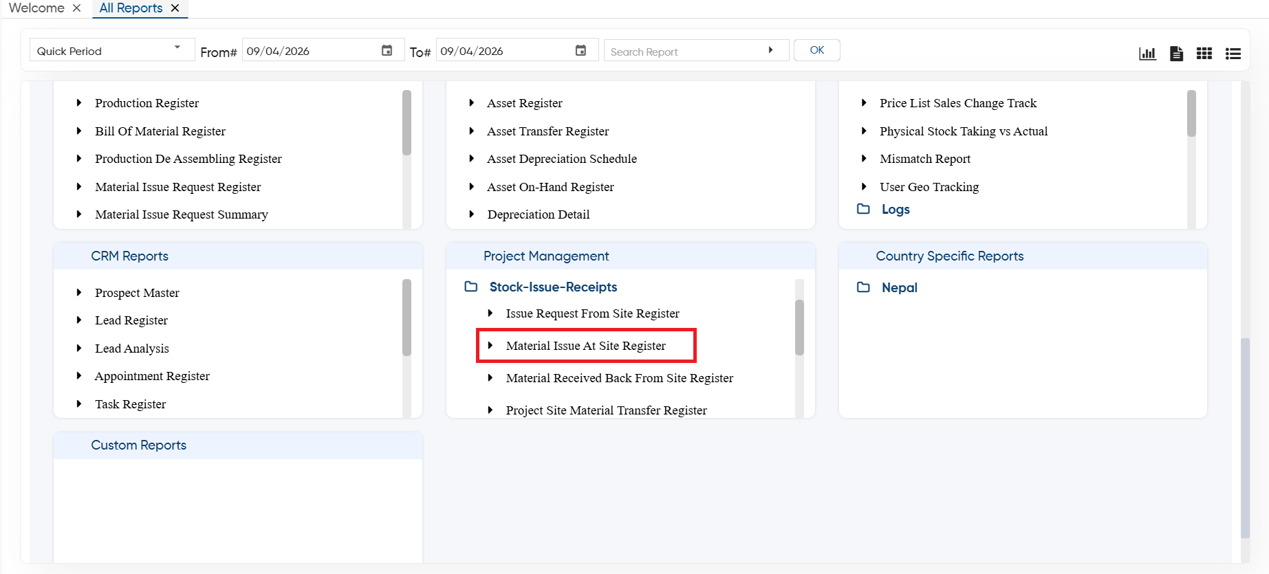Expand Issue Request From Site Register arrow
Viewport: 1269px width, 574px height.
click(x=490, y=313)
